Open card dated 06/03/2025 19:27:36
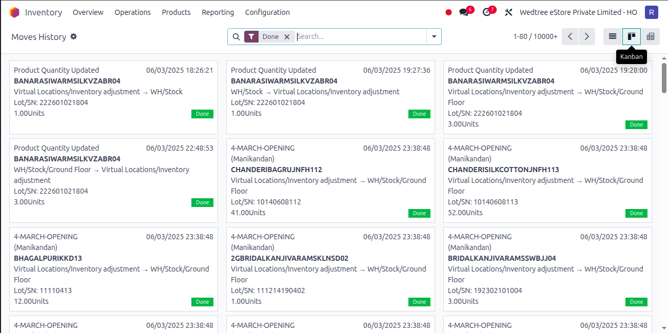The width and height of the screenshot is (668, 333). 330,97
